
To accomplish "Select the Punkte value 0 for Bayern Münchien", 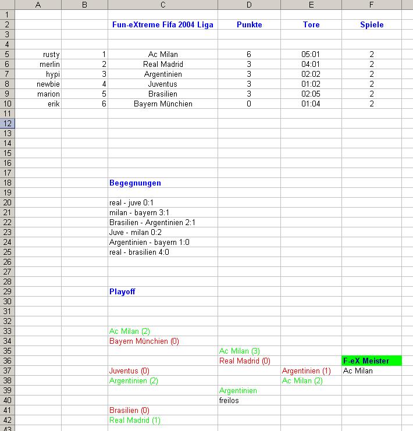I will (x=249, y=104).
